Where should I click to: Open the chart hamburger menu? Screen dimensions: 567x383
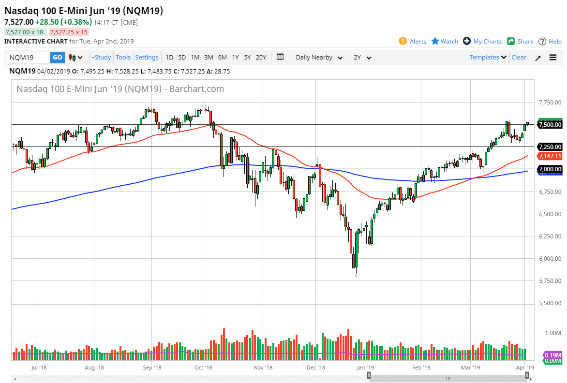pos(553,57)
